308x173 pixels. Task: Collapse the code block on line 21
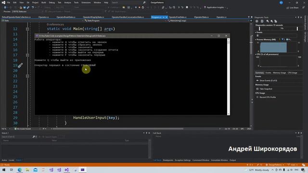pyautogui.click(x=27, y=76)
